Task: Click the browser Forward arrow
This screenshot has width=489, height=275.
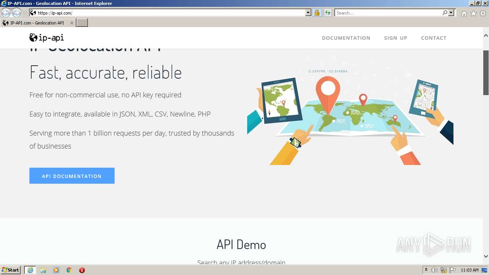Action: point(16,13)
